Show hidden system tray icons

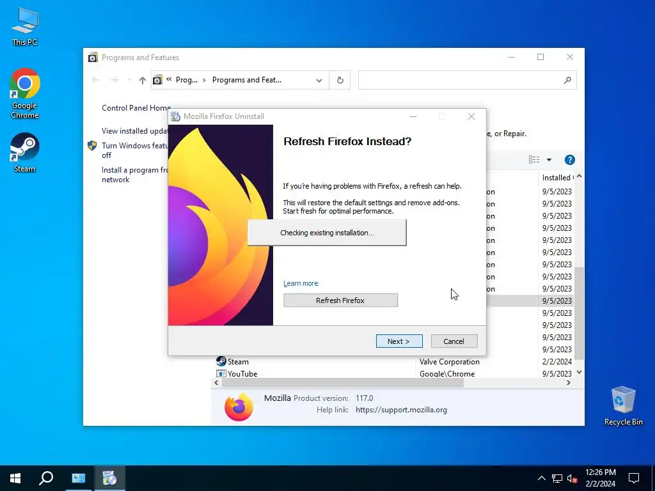[541, 478]
